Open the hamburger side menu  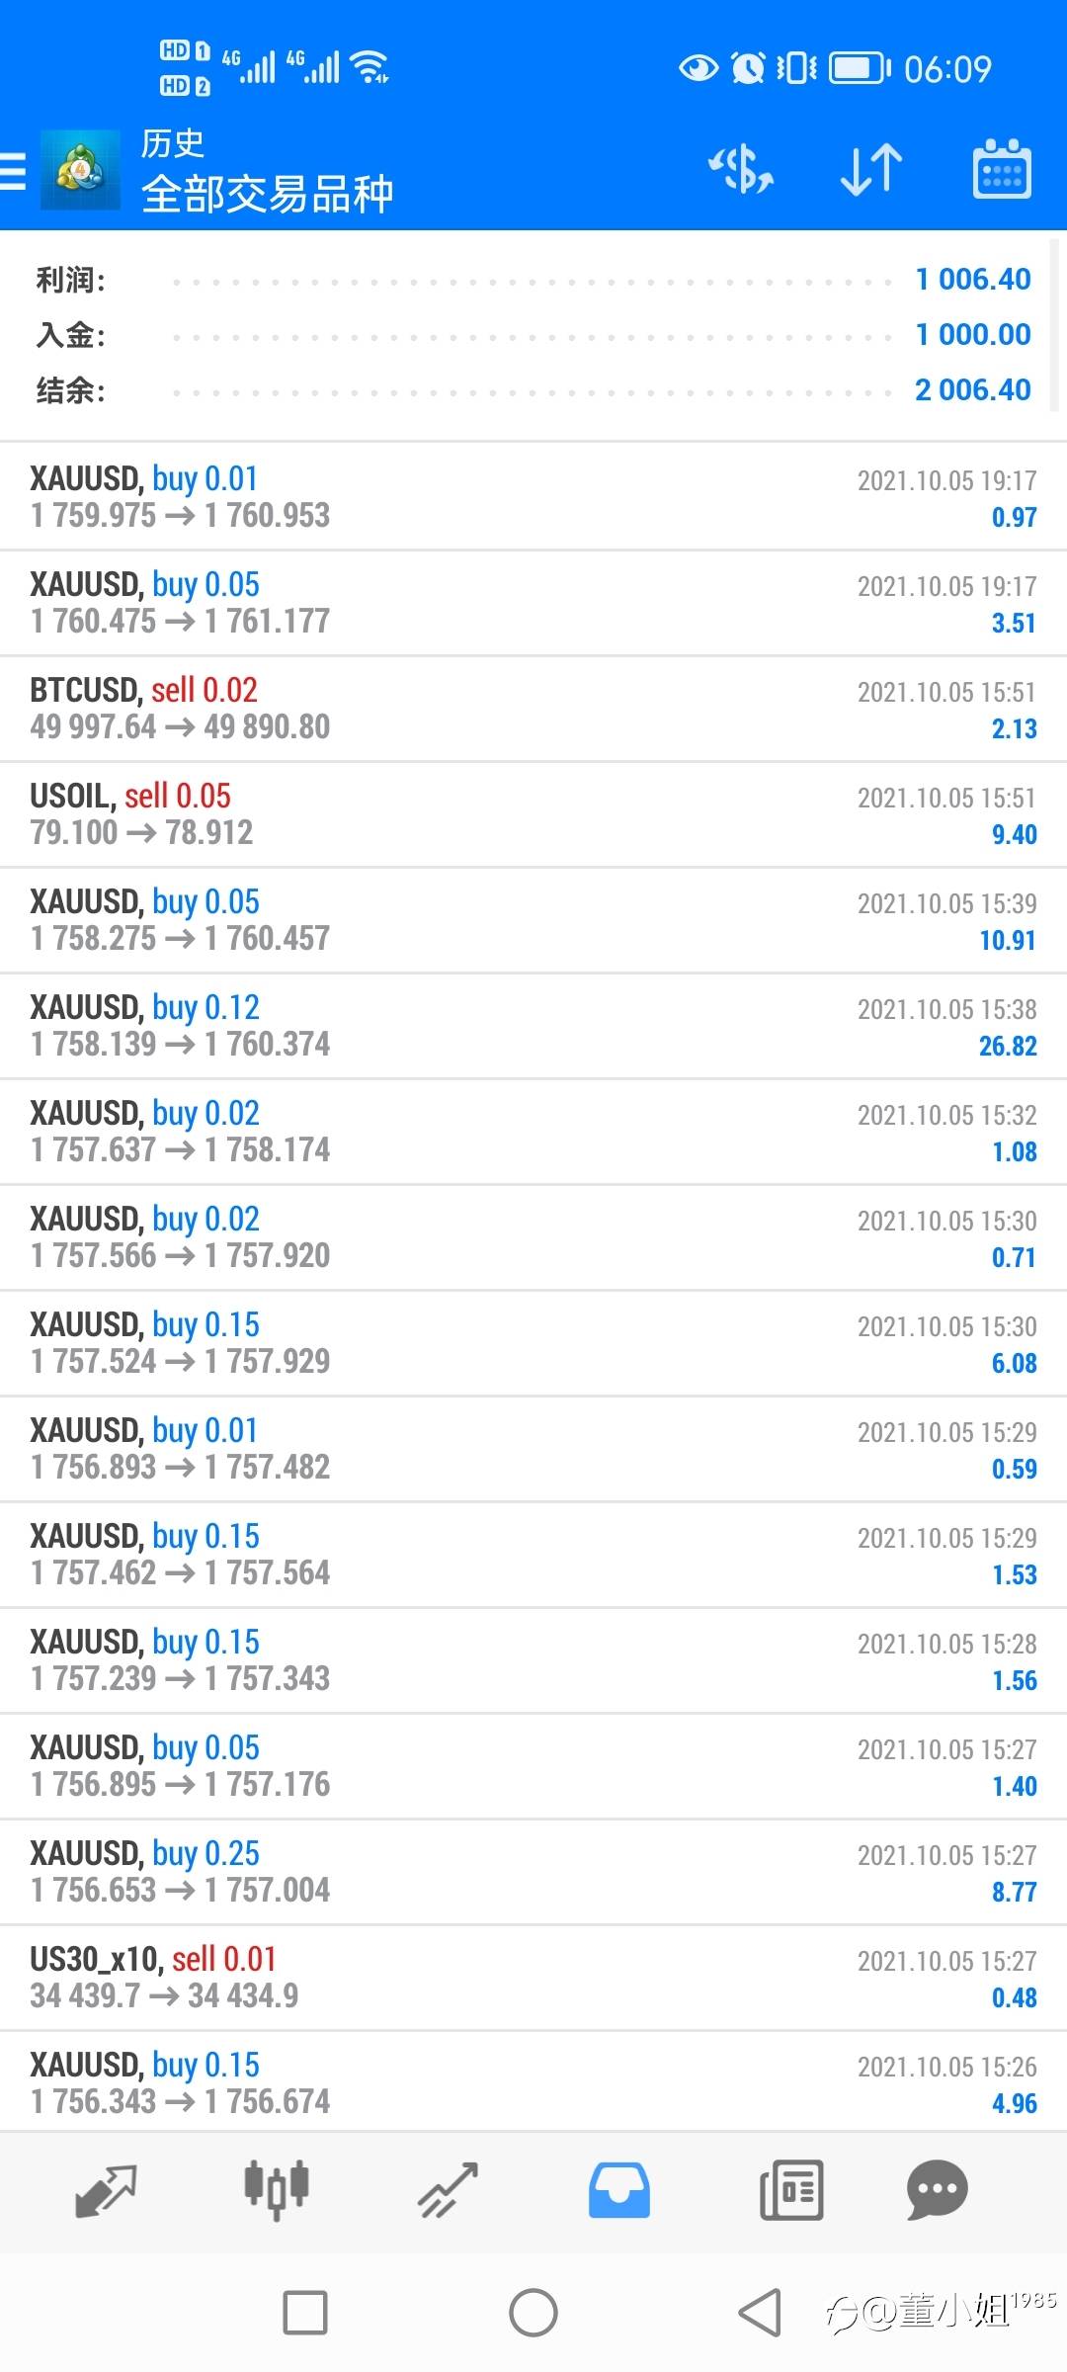[x=14, y=170]
